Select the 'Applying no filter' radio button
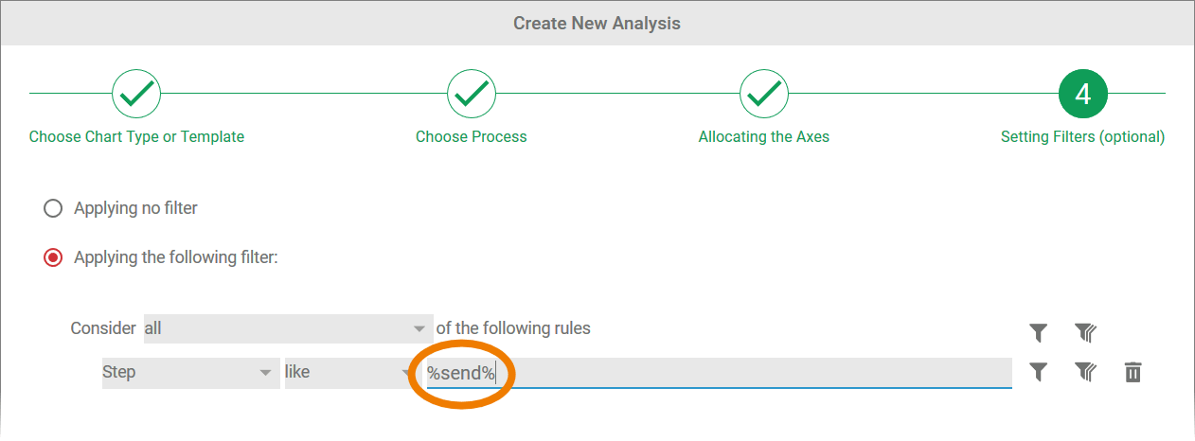 pos(53,208)
